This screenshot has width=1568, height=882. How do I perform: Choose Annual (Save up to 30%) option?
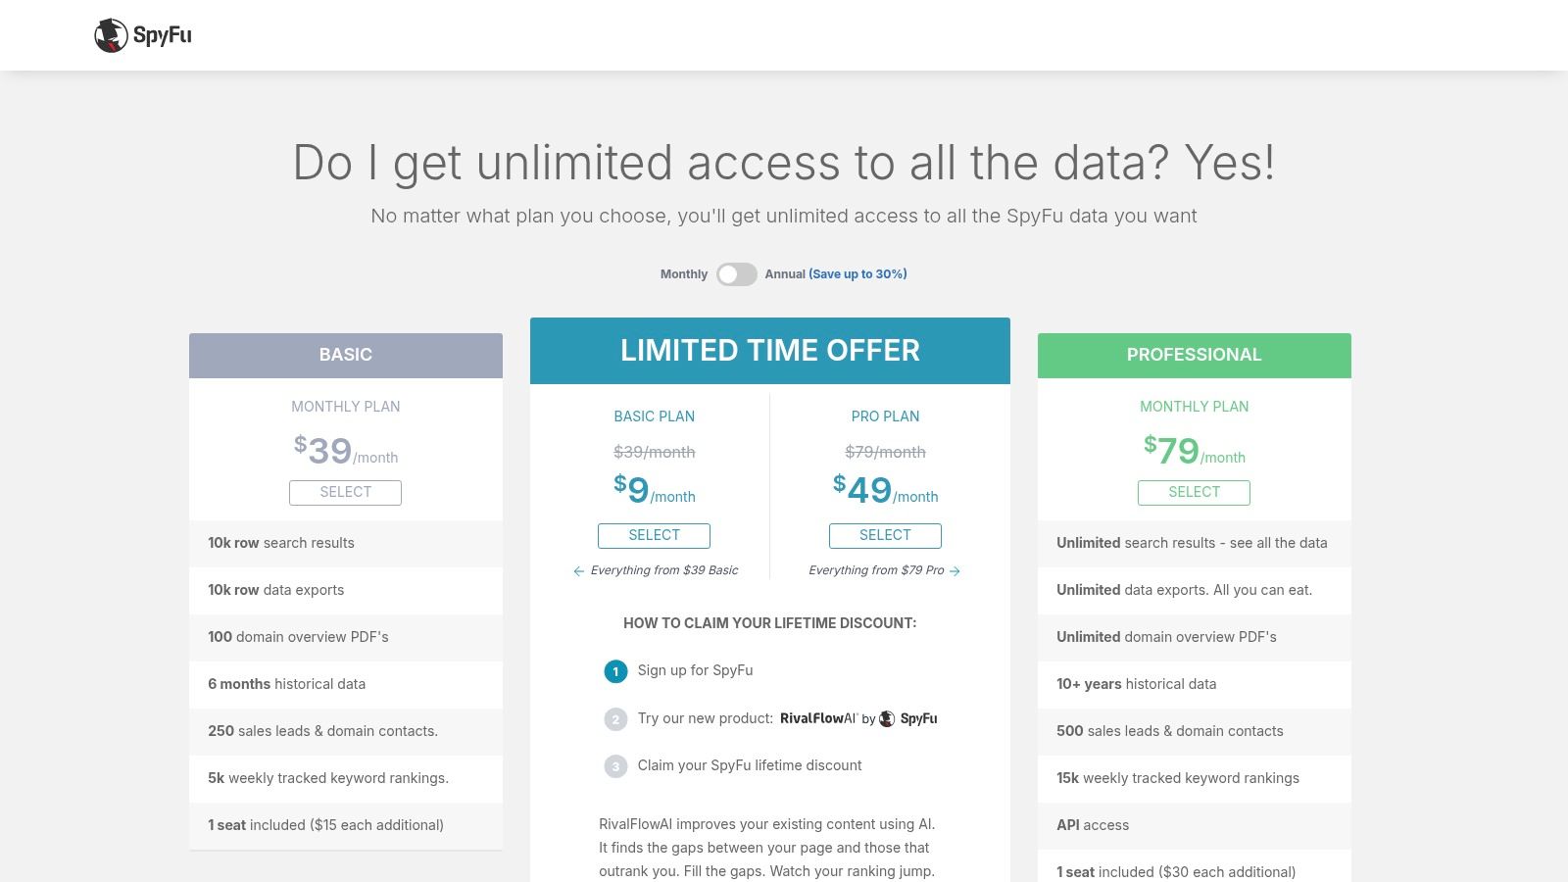pyautogui.click(x=835, y=274)
